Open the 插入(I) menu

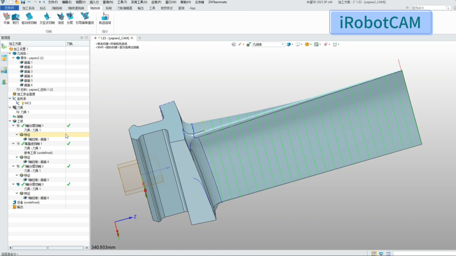click(94, 2)
